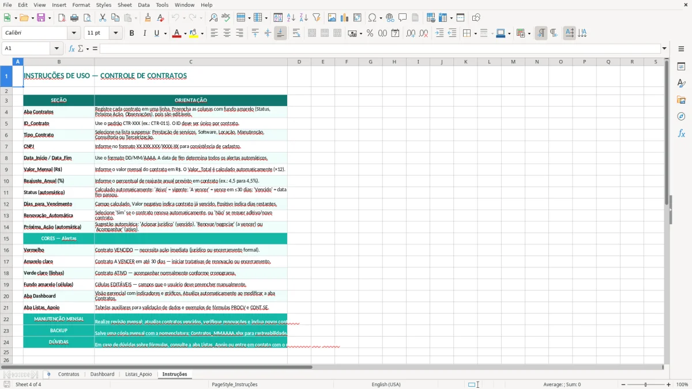Viewport: 692px width, 389px height.
Task: Click the Draw Functions shapes icon
Action: 476,18
